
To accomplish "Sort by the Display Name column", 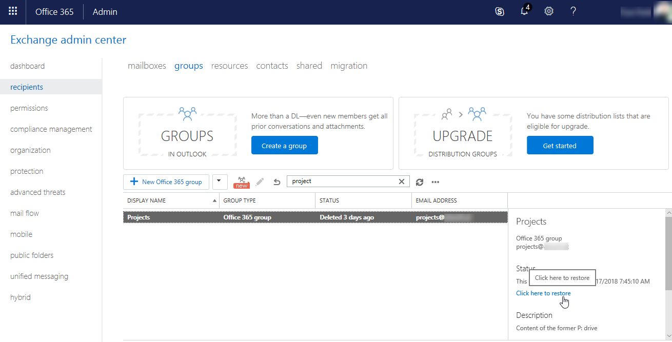I will [x=169, y=200].
